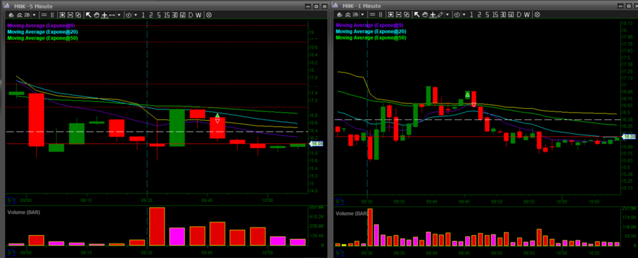Click the circled X icon in 5 Minute toolbar
Image resolution: width=638 pixels, height=258 pixels.
(209, 15)
